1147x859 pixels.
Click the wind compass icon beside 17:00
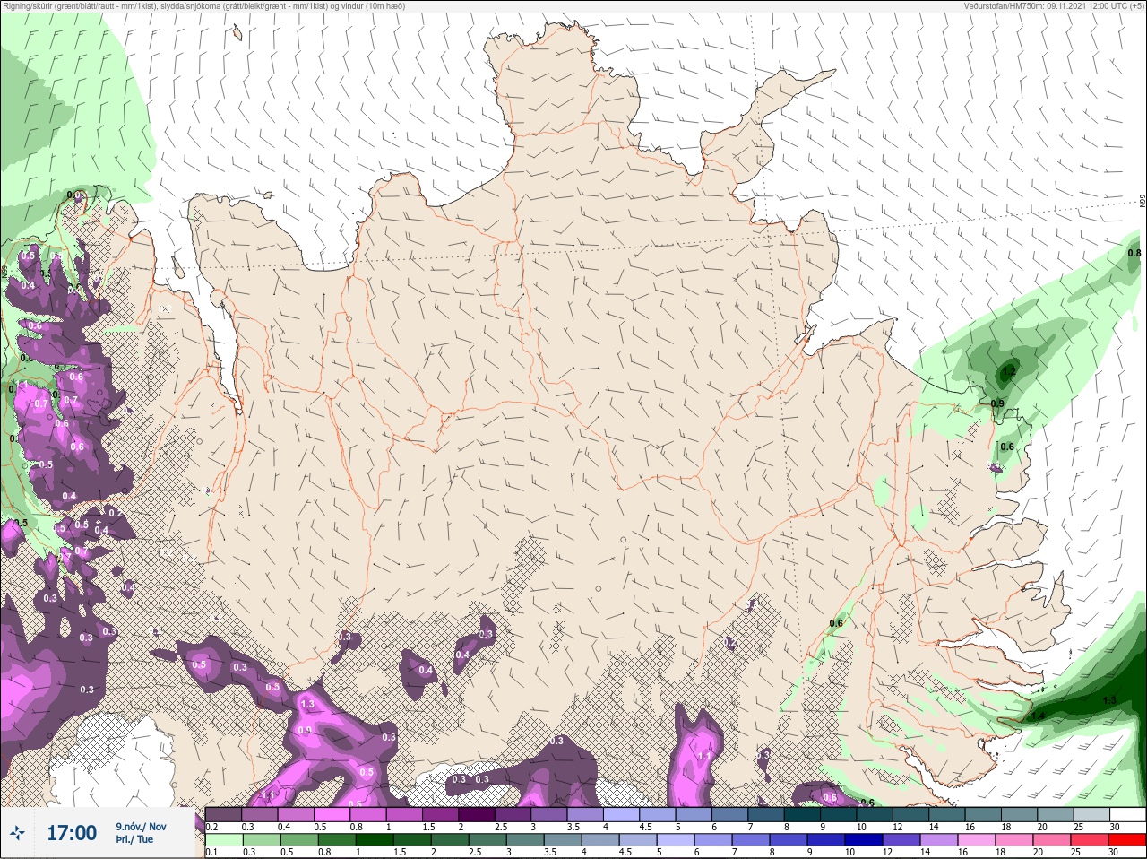[18, 833]
